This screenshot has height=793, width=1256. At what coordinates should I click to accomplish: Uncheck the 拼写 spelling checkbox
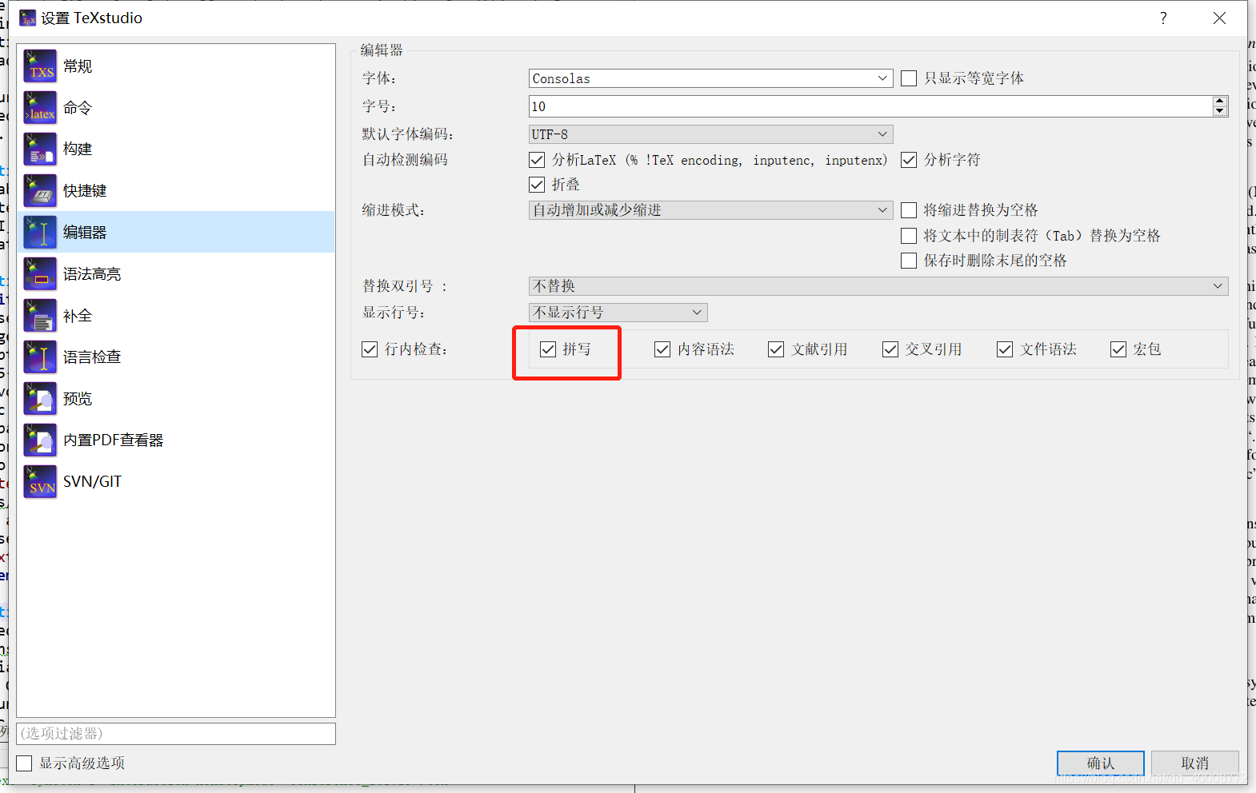(548, 349)
